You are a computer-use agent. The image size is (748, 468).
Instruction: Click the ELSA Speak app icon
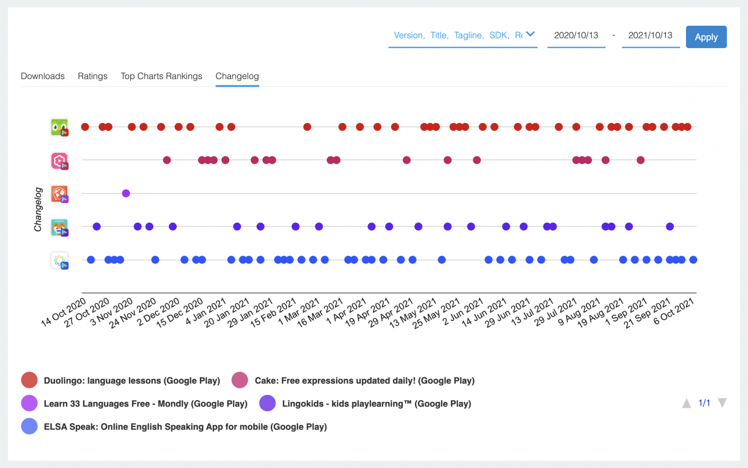[59, 260]
